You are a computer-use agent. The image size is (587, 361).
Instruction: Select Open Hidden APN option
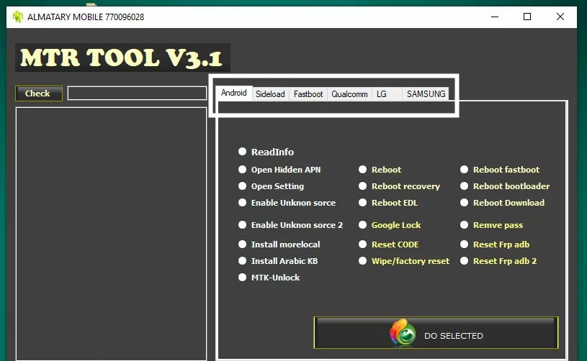pos(242,169)
